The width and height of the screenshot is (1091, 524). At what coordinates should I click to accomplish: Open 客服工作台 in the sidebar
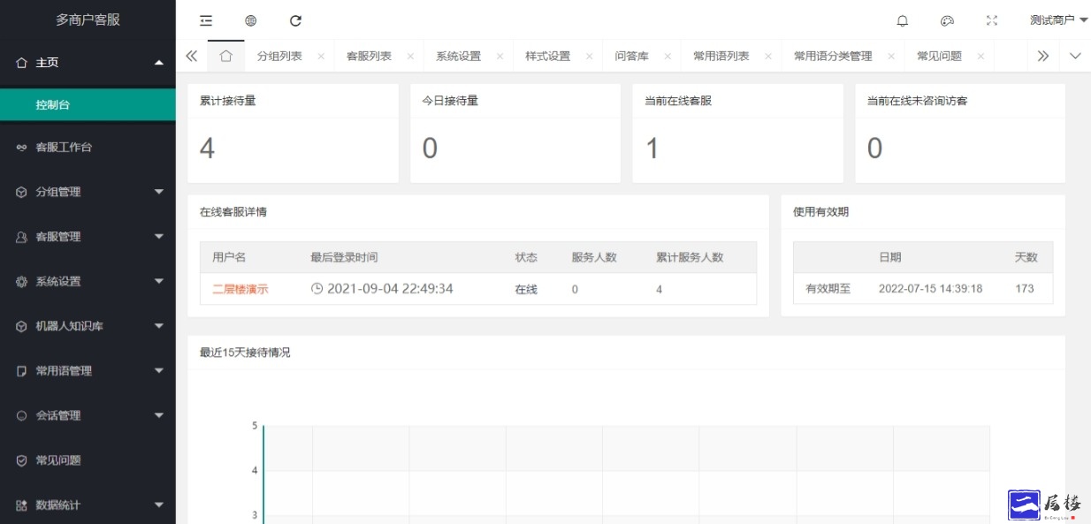click(64, 148)
